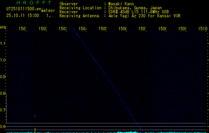Click the word meteor in header

[48, 11]
